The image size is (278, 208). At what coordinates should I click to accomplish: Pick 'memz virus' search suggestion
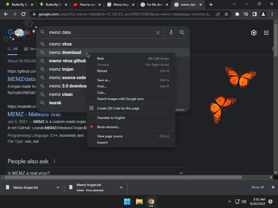(x=113, y=44)
